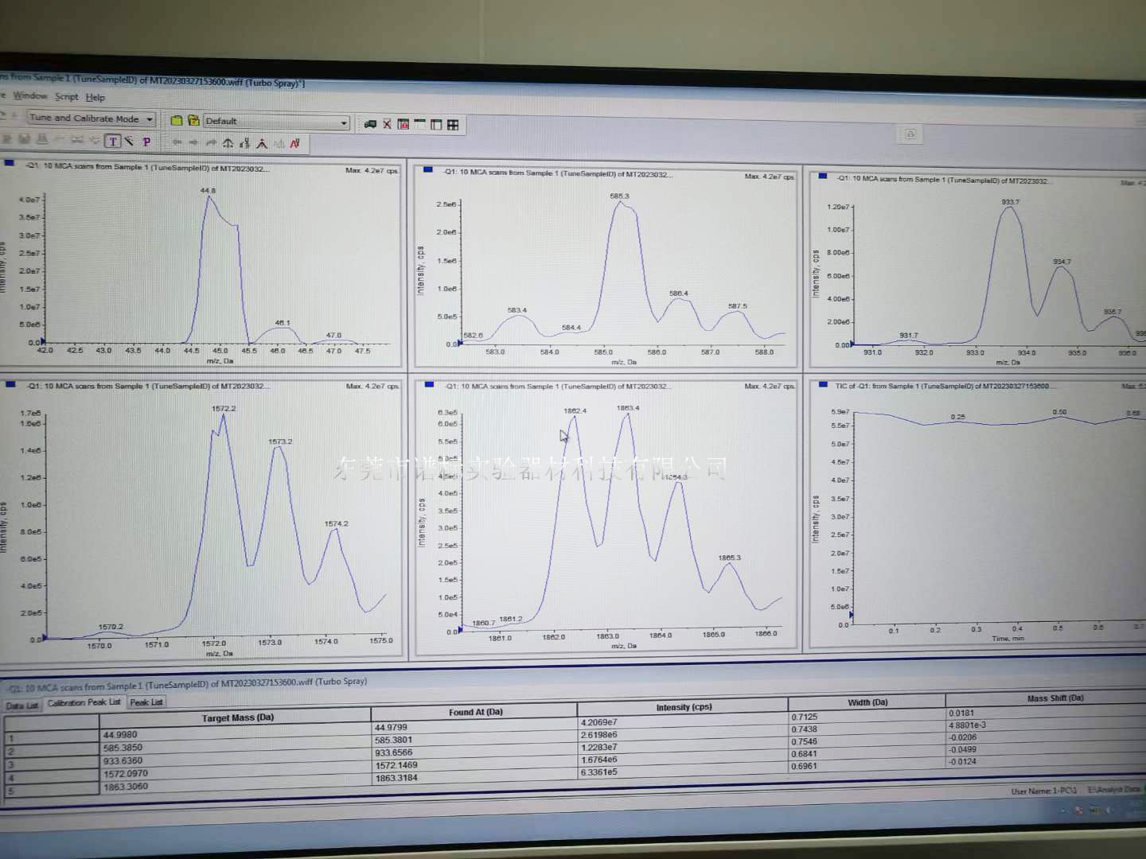Viewport: 1146px width, 859px height.
Task: Click the red peak triangle icon
Action: point(262,144)
